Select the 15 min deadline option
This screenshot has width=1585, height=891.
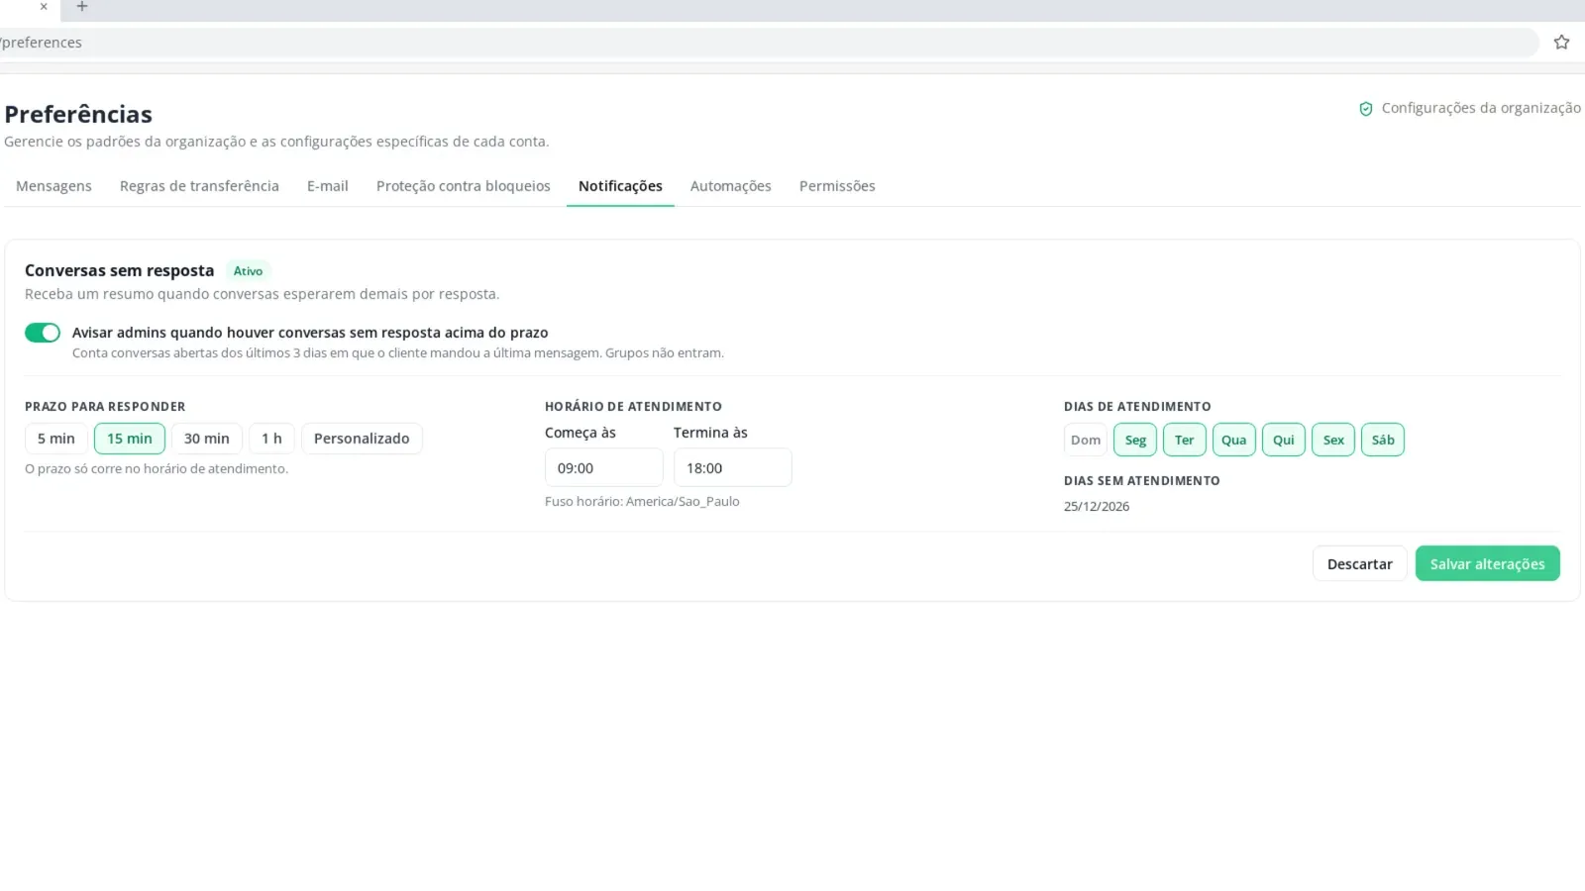coord(130,439)
